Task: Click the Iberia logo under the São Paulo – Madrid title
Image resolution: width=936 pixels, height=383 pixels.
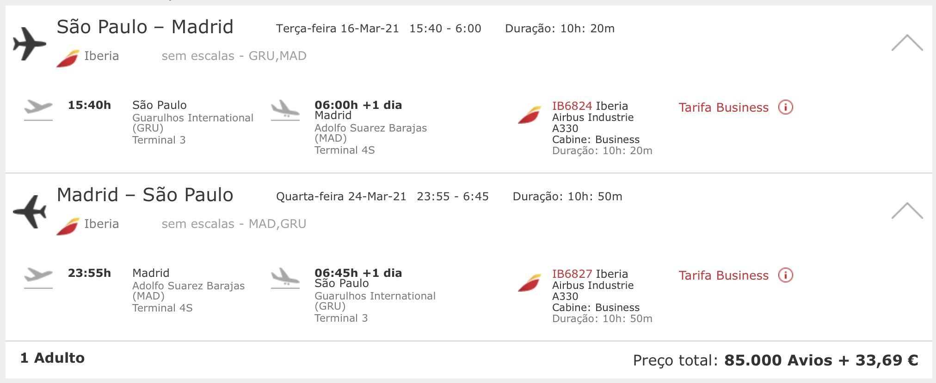Action: pyautogui.click(x=68, y=58)
